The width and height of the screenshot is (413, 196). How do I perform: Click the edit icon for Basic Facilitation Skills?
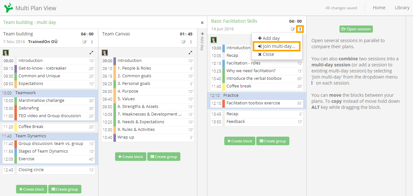pyautogui.click(x=293, y=29)
